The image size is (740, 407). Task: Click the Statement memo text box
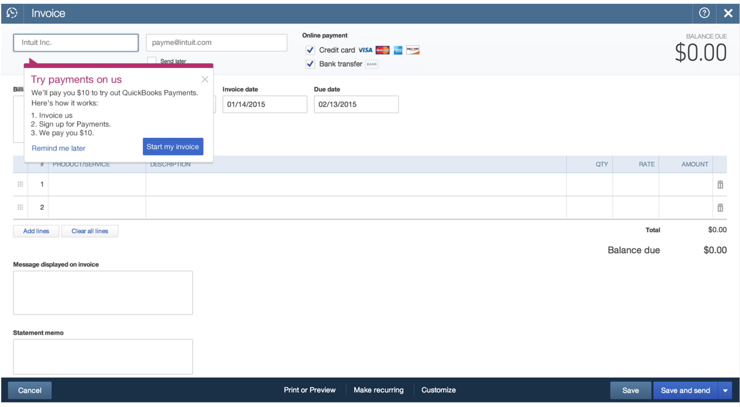pos(103,357)
